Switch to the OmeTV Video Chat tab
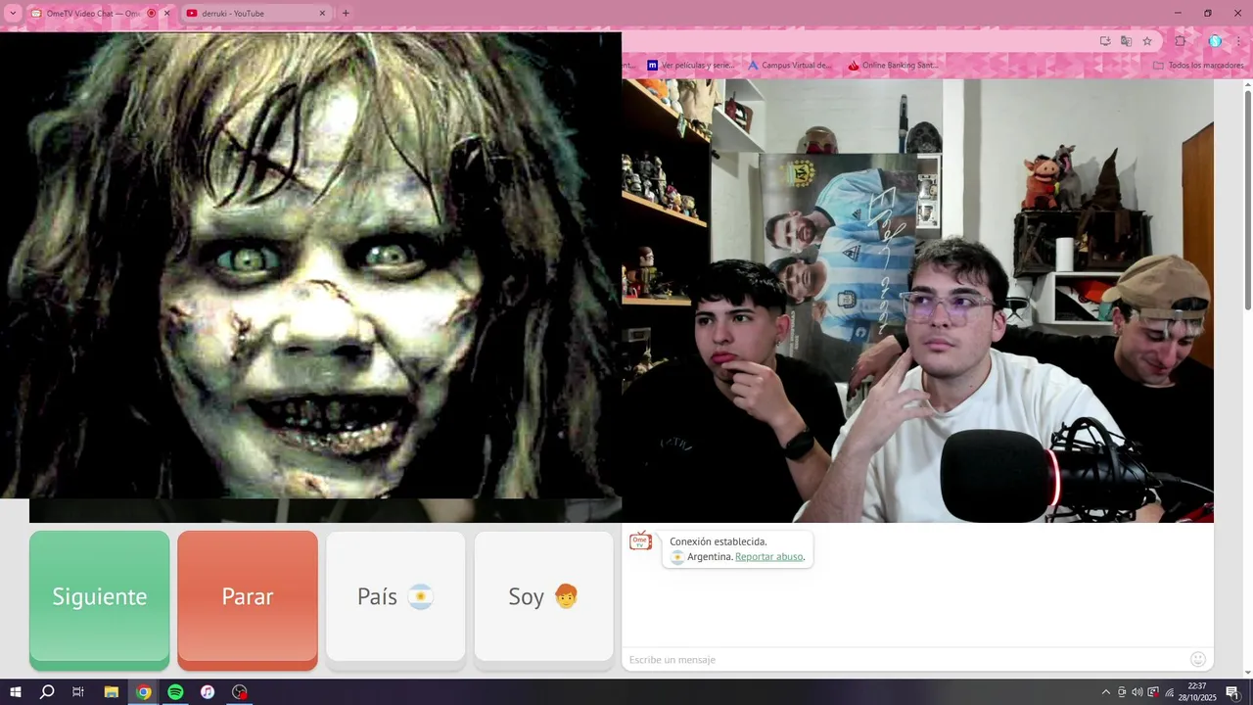This screenshot has width=1253, height=705. click(x=93, y=14)
